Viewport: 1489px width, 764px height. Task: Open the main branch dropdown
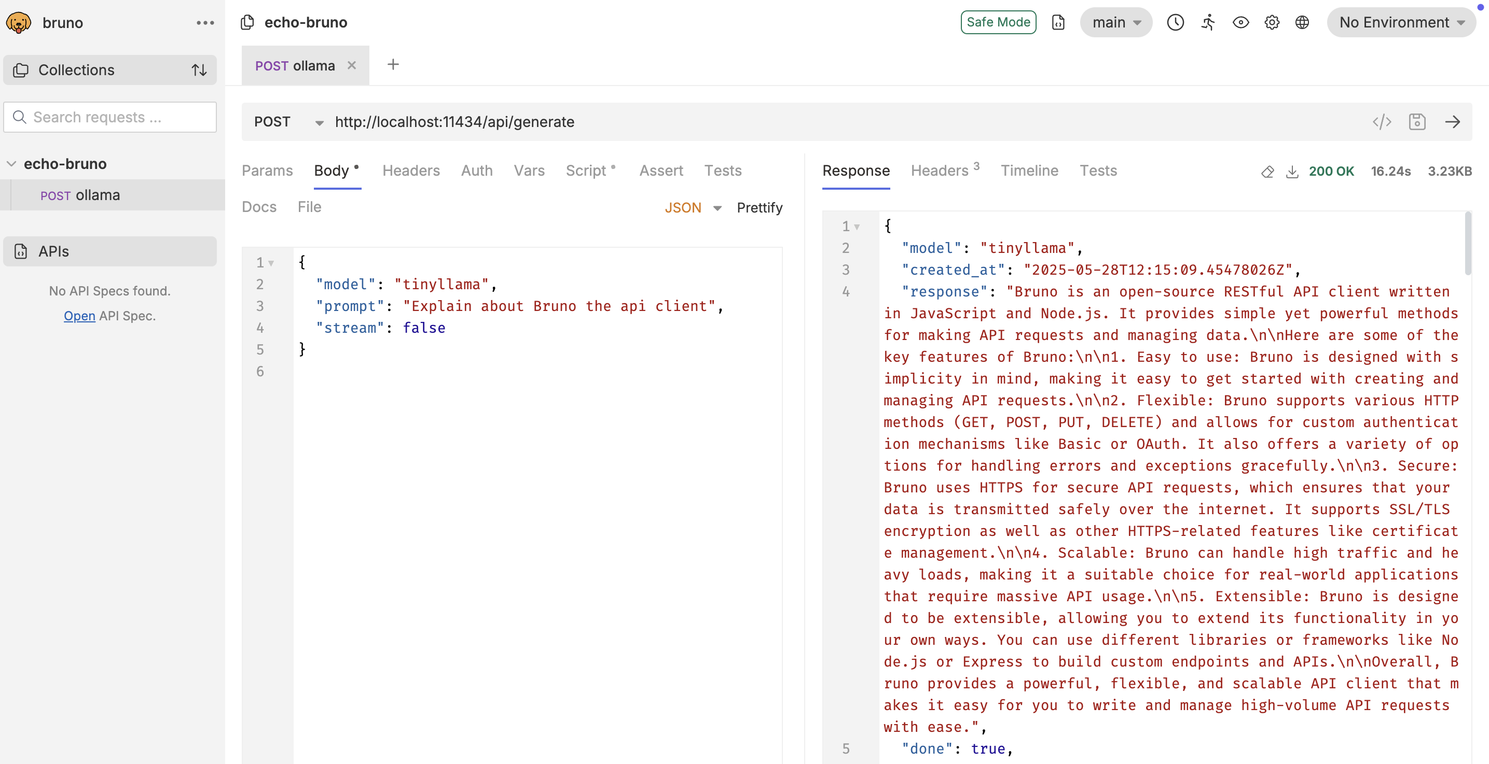1116,22
